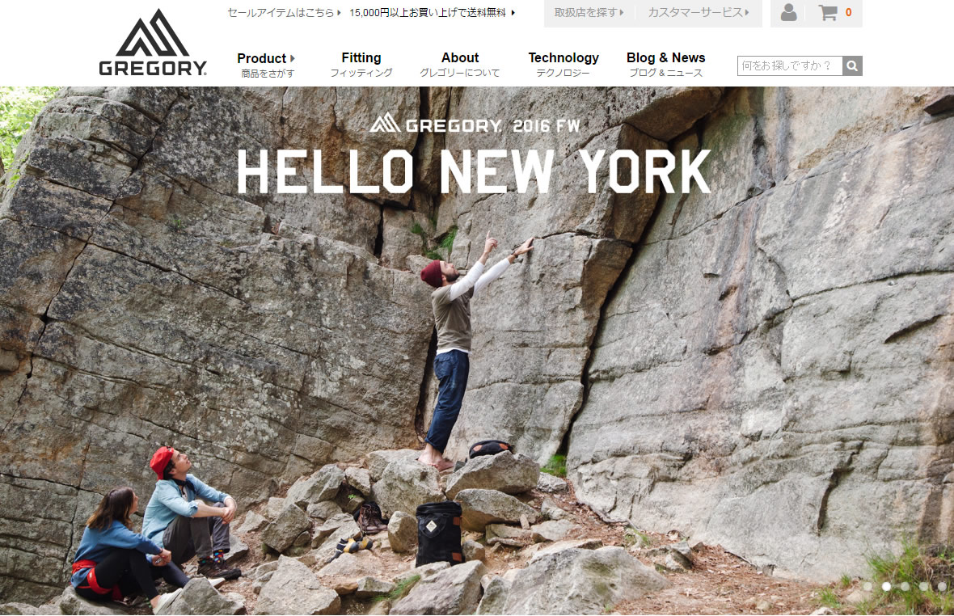Select the last carousel dot
Viewport: 954px width, 616px height.
(x=942, y=586)
